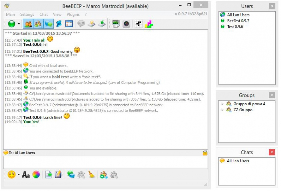Click the save chat disk icon

pos(58,175)
